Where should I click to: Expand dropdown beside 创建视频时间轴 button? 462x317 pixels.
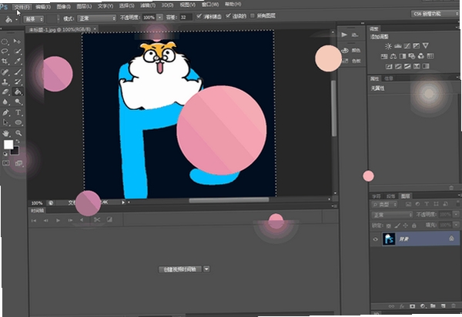[206, 269]
